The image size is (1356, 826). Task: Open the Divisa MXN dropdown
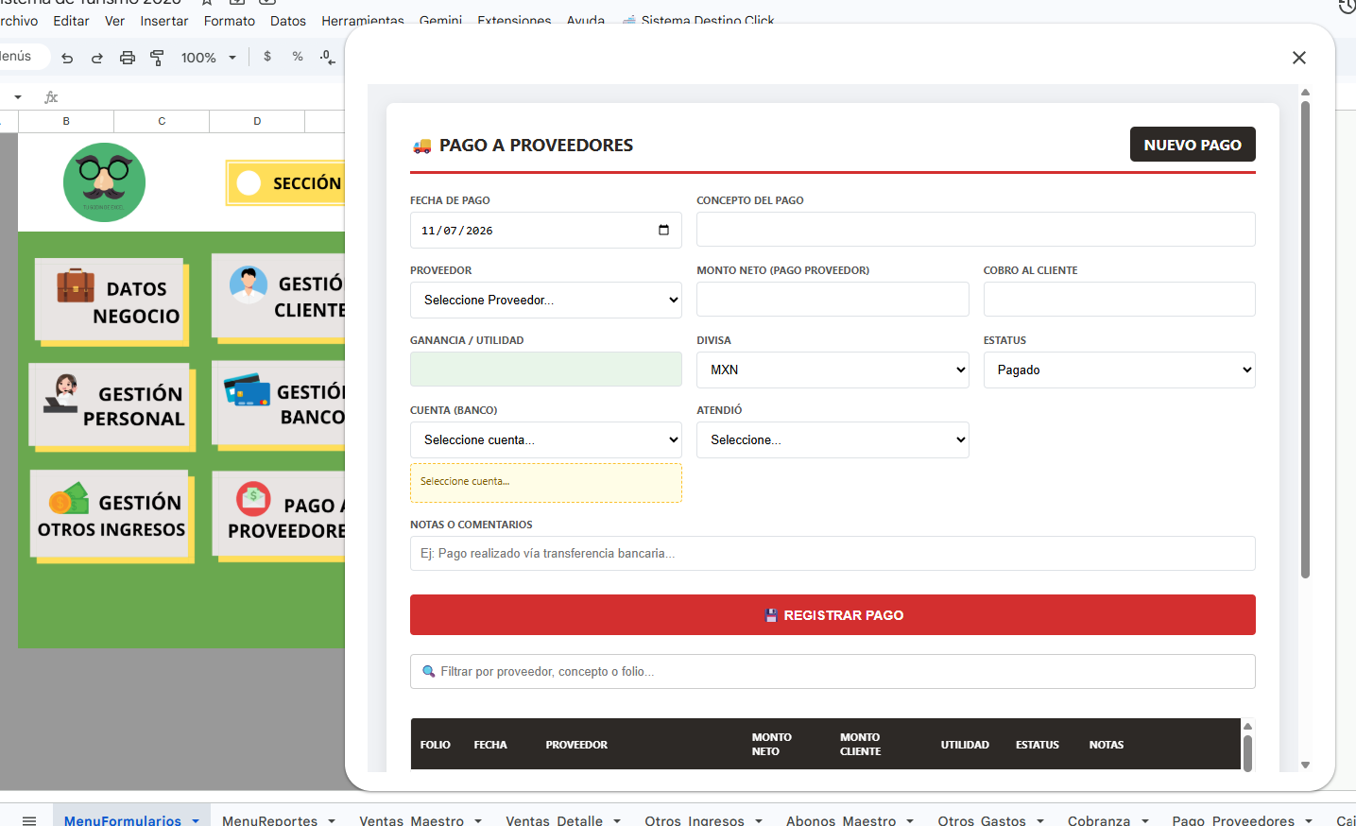[832, 370]
